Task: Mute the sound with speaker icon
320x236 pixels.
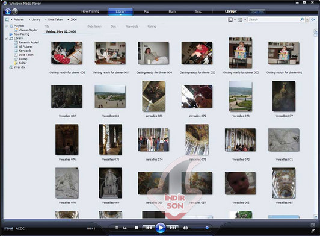Action: [185, 228]
